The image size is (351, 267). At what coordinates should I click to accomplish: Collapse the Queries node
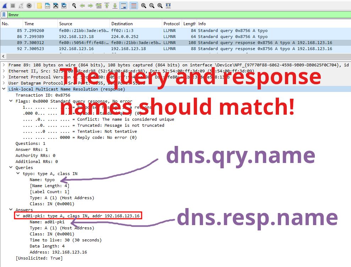[x=11, y=167]
